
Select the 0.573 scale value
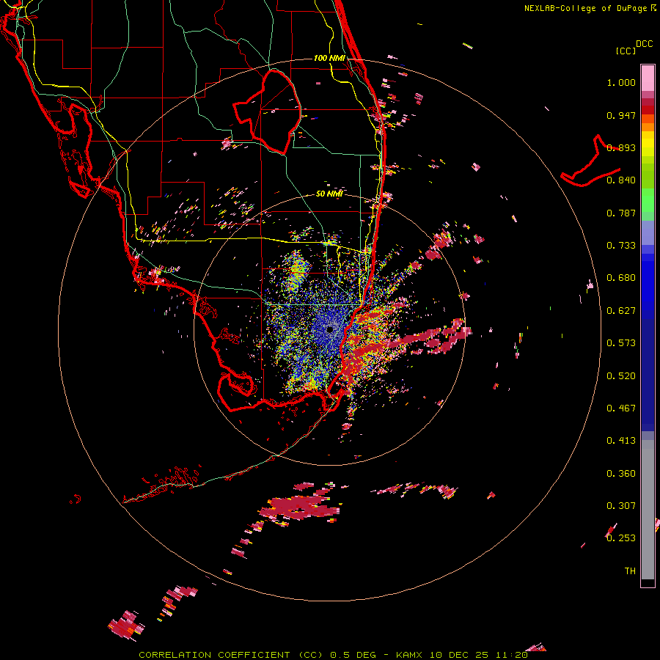[x=621, y=343]
